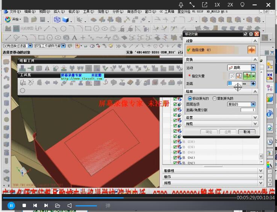The image size is (277, 212).
Task: Click the anchor icon in 工具集 toolbar
Action: [106, 82]
